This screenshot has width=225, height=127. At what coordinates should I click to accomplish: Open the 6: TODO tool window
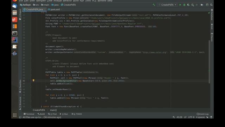77,114
